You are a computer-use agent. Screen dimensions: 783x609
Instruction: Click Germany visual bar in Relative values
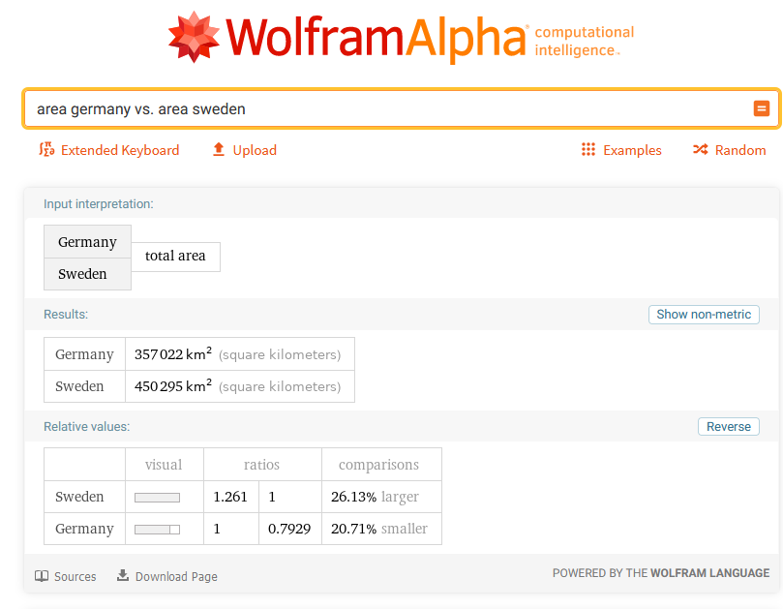tap(158, 529)
